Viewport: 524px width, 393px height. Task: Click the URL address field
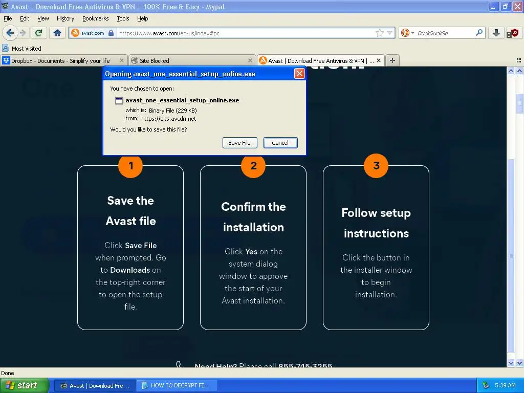[246, 33]
